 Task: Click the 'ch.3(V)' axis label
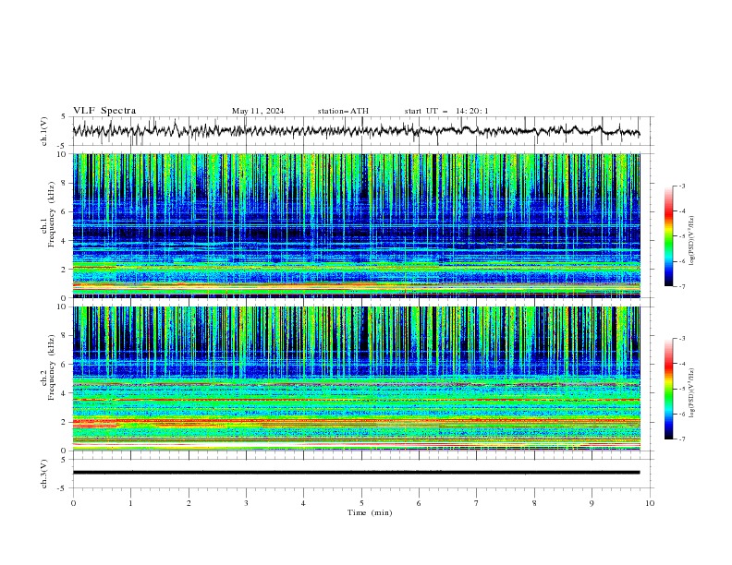pos(43,474)
